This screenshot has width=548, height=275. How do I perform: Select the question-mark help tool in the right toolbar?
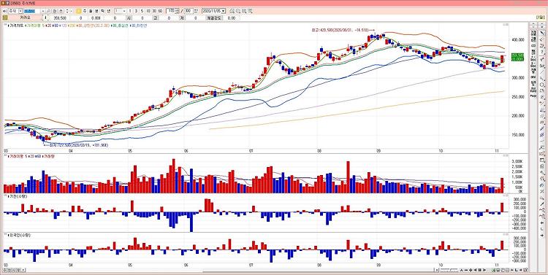coord(542,53)
